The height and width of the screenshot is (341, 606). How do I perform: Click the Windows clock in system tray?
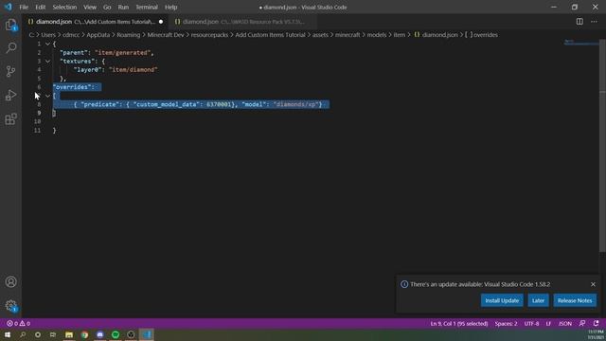coord(596,334)
